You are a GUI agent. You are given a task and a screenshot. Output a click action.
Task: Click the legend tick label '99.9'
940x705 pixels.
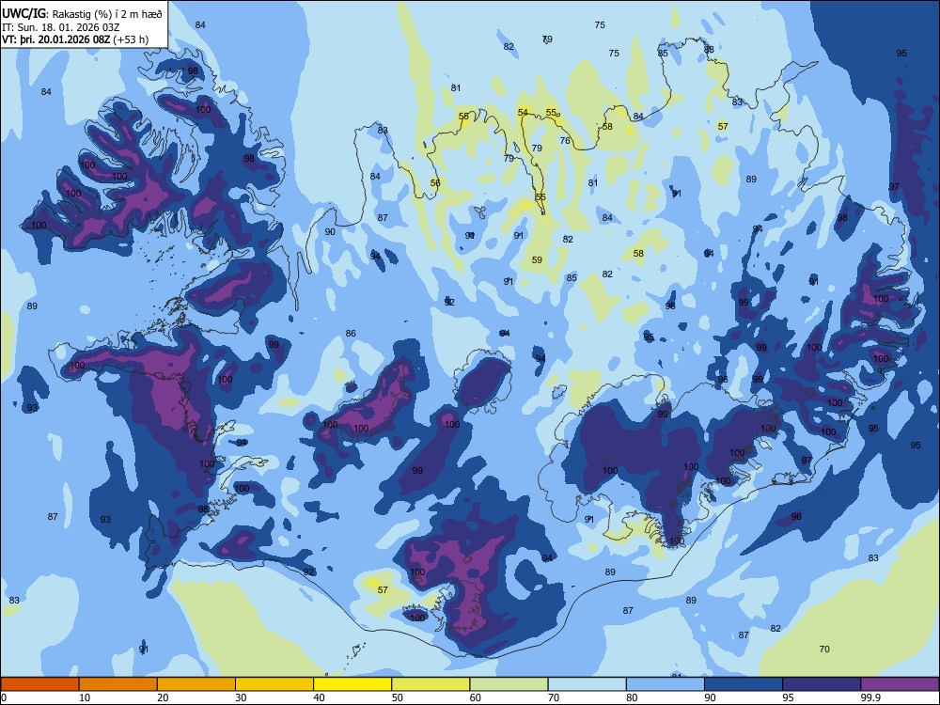tap(870, 697)
